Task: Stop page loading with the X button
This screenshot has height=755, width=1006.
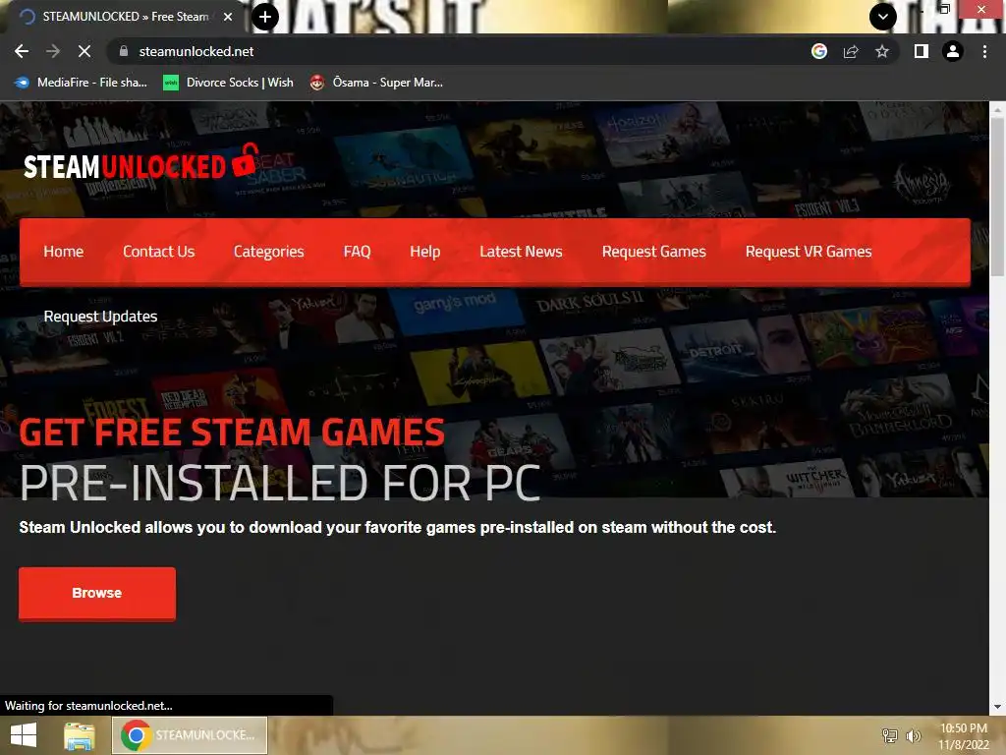Action: coord(84,51)
